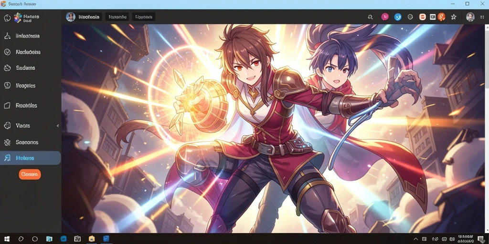
Task: Click the white square image icon in top bar
Action: pyautogui.click(x=433, y=17)
